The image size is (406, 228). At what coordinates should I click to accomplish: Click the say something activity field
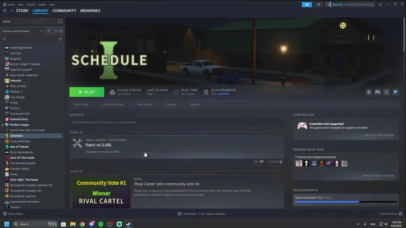click(x=177, y=122)
